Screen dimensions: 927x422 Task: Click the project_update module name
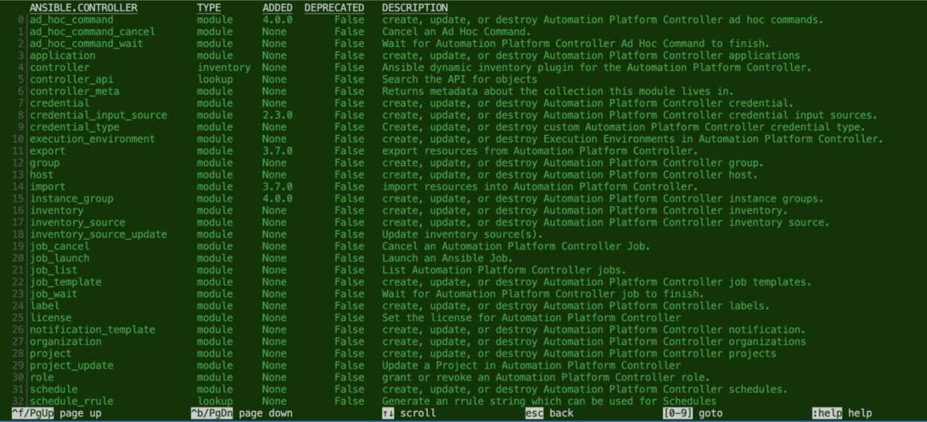coord(71,365)
